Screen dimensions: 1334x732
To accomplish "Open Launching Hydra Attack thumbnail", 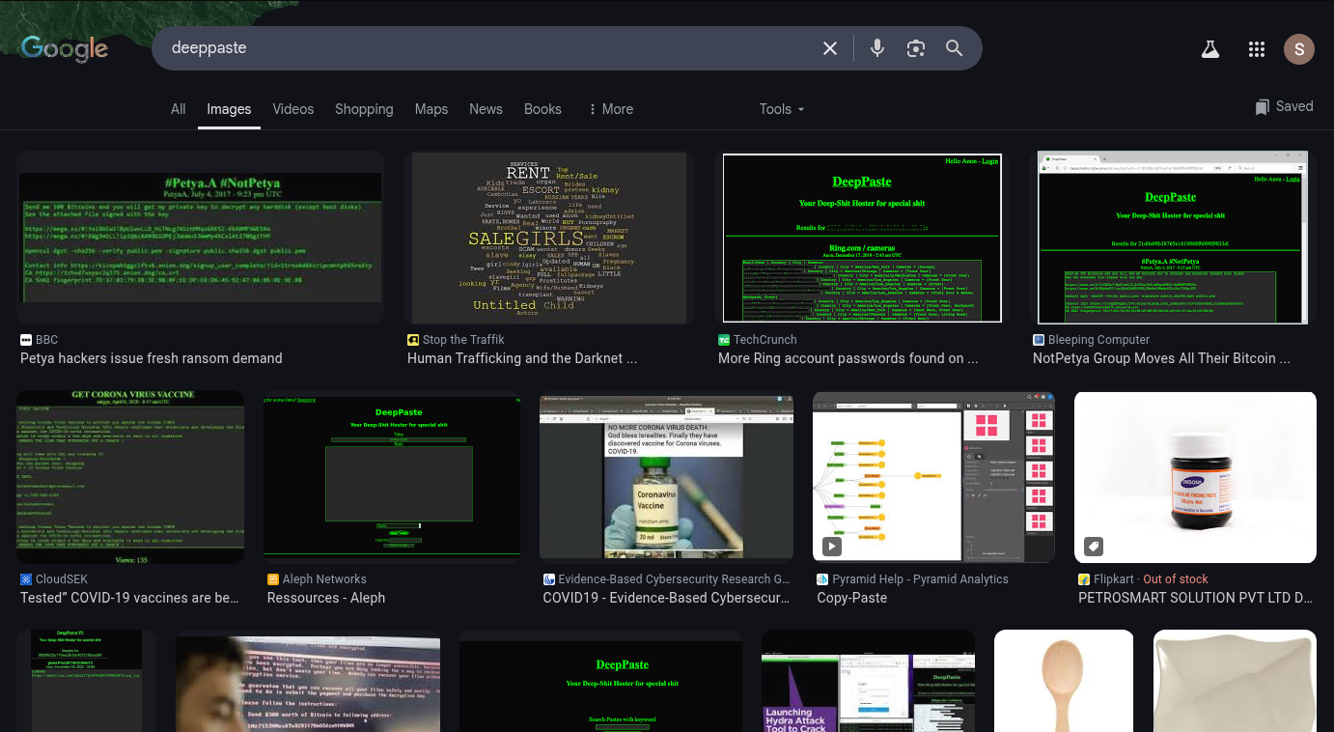I will [868, 681].
